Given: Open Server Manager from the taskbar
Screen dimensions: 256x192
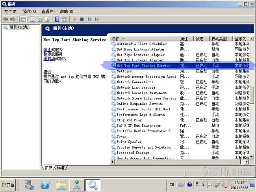Looking at the screenshot, I should pyautogui.click(x=30, y=185).
